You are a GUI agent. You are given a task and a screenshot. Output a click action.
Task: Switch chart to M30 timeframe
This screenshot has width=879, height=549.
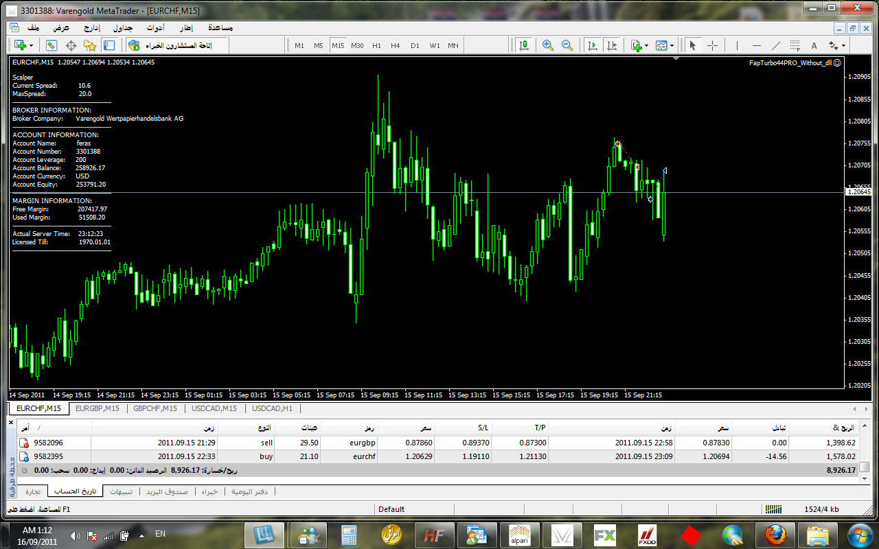357,45
